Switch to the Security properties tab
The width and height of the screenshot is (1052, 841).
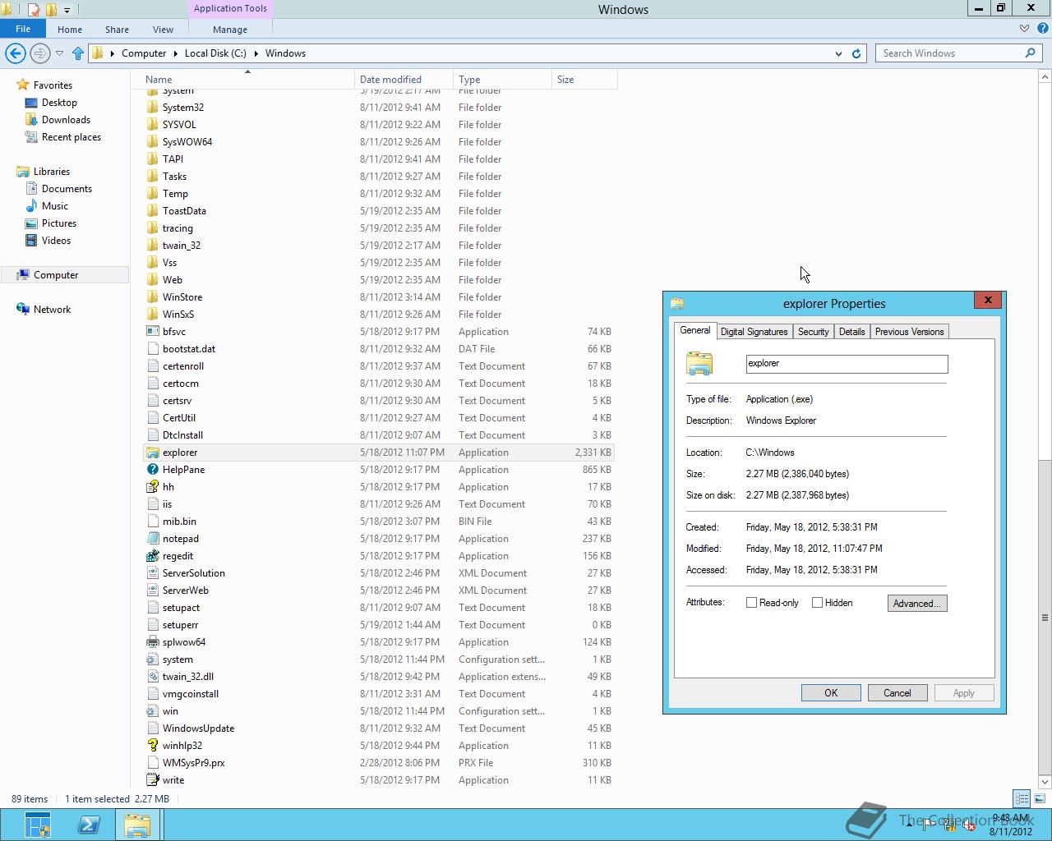(813, 332)
